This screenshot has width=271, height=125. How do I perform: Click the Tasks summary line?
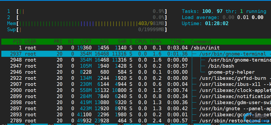[x=224, y=11]
